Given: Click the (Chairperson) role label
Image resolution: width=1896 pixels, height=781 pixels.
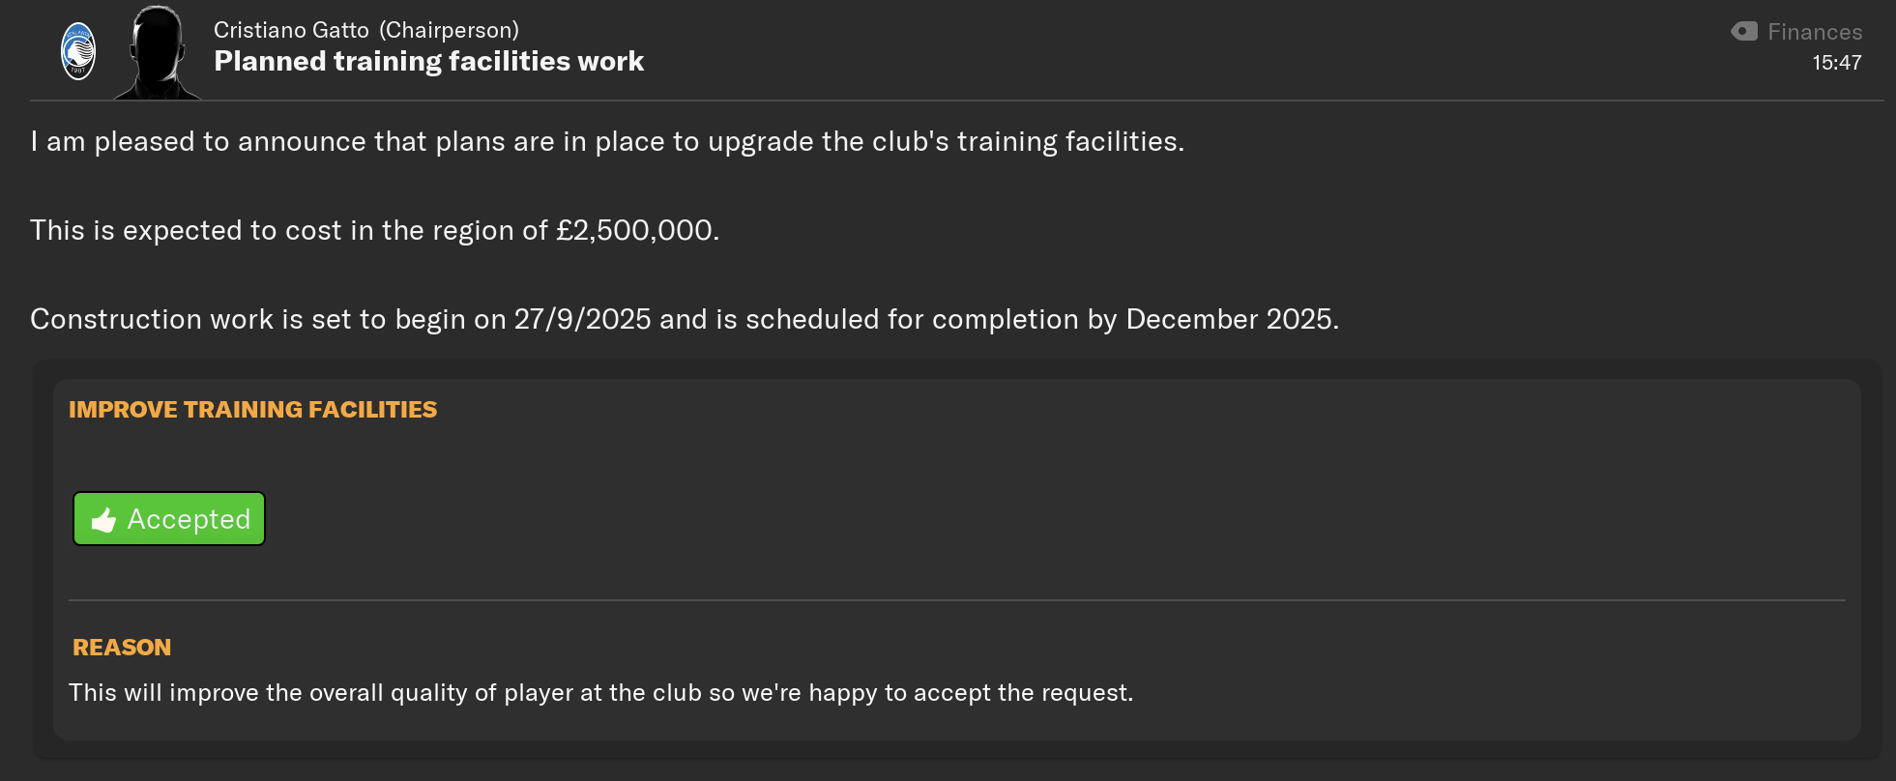Looking at the screenshot, I should click(x=450, y=30).
